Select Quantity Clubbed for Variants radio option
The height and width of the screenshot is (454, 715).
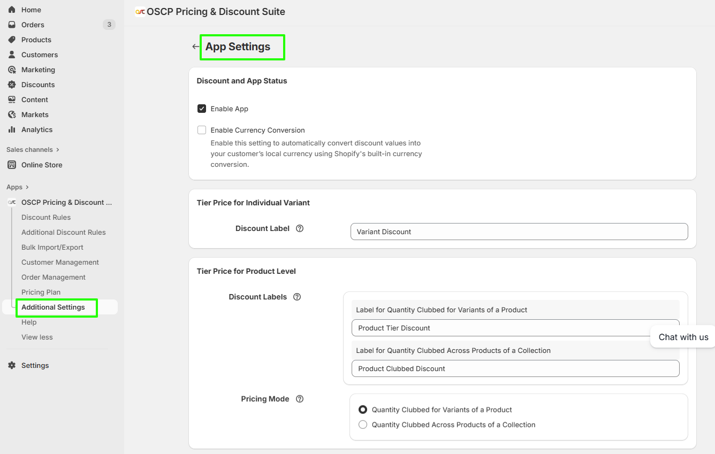tap(363, 410)
